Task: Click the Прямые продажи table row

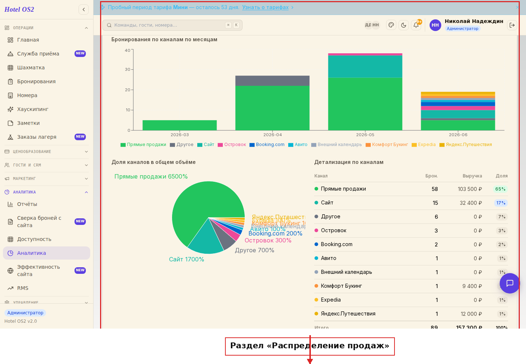Action: (x=411, y=189)
